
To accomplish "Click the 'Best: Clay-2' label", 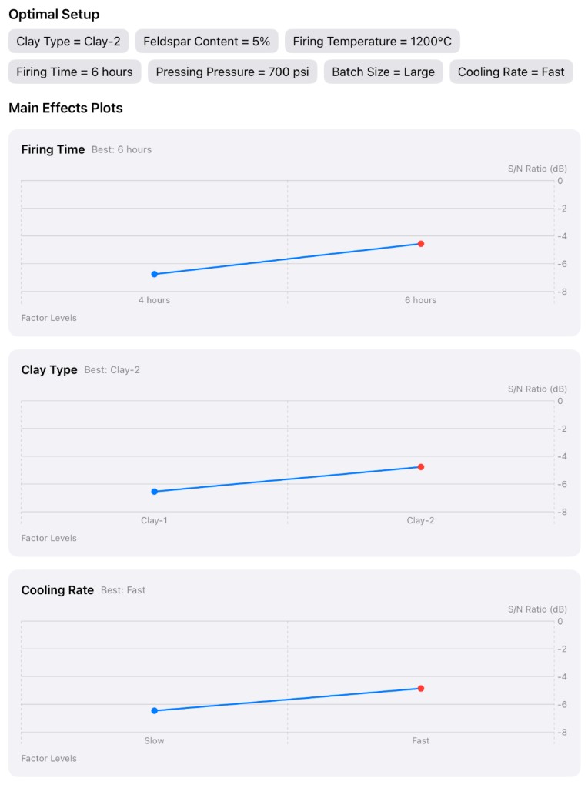I will click(112, 370).
